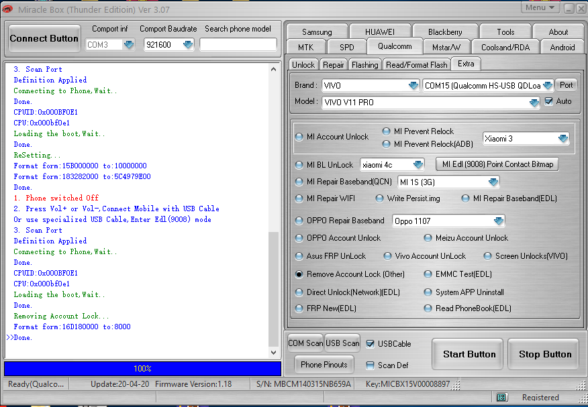Select Screen Unlocks(VIVO) option

point(487,256)
